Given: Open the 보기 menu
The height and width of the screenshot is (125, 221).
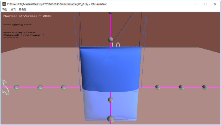Looking at the screenshot, I should [x=13, y=10].
